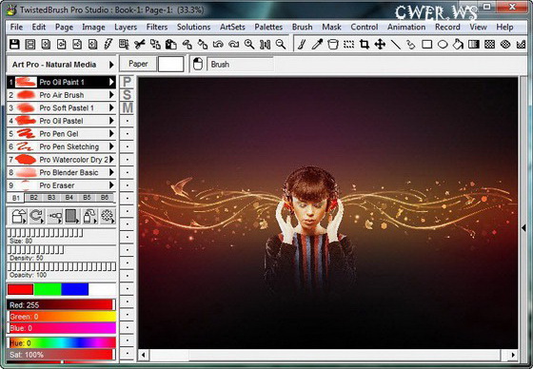Click the shapes brush-effect button
This screenshot has width=533, height=369.
click(x=19, y=216)
